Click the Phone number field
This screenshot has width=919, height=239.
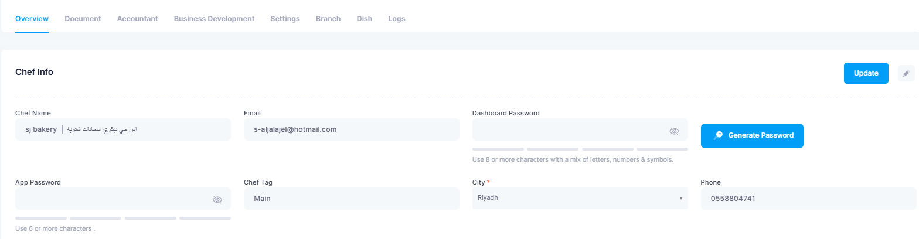click(x=809, y=199)
